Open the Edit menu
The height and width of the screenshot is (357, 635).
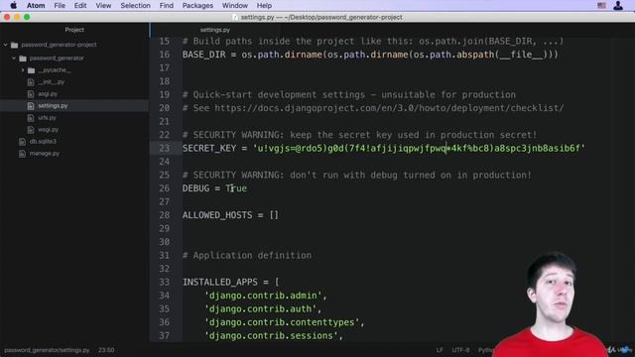pyautogui.click(x=80, y=6)
